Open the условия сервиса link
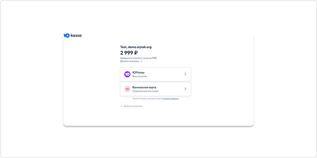Viewport: 317px width, 158px height. click(x=171, y=99)
